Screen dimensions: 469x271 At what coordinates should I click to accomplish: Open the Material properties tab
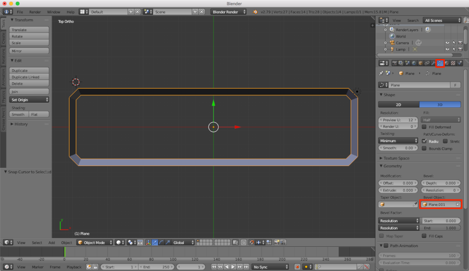click(447, 63)
